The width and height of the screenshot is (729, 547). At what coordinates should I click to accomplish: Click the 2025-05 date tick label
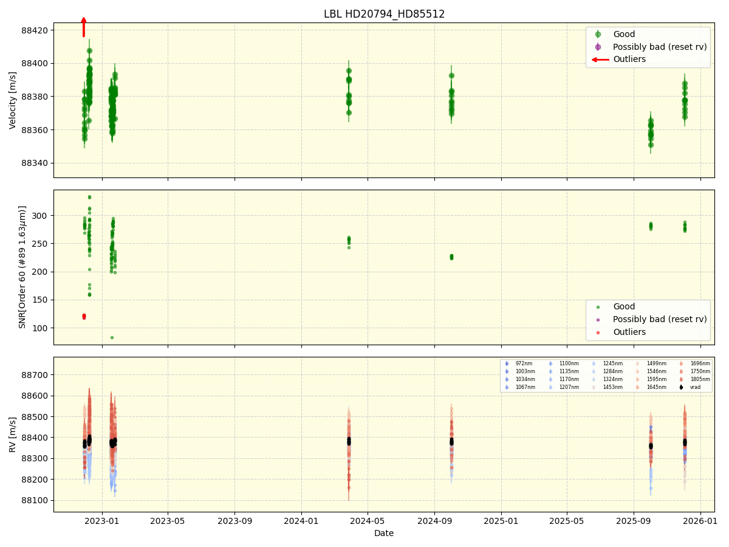tap(567, 521)
